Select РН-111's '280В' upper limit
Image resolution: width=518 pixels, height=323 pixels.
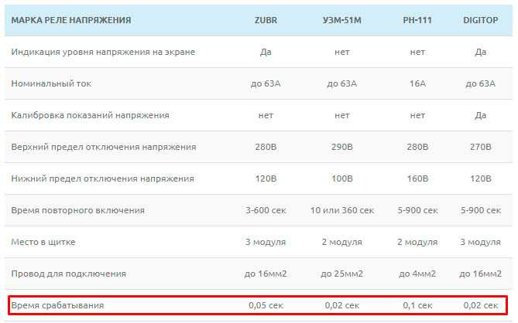(417, 147)
